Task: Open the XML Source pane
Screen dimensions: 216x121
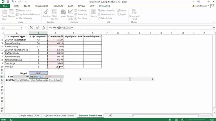Action: pos(94,13)
